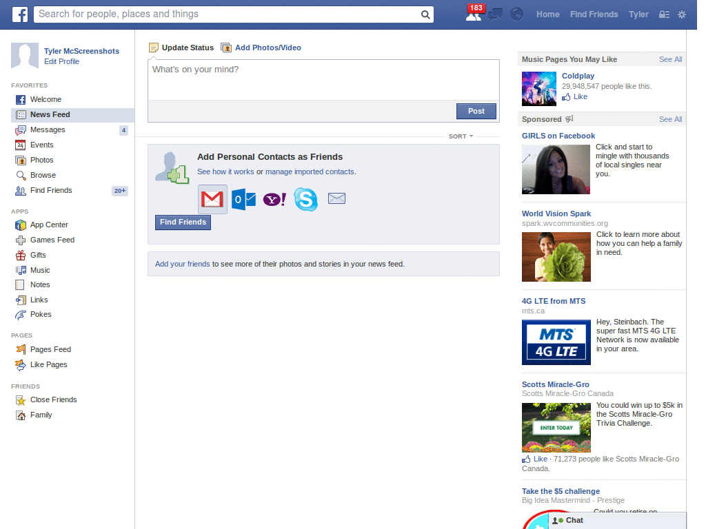Click the Pokes icon in sidebar
This screenshot has width=706, height=529.
point(21,315)
